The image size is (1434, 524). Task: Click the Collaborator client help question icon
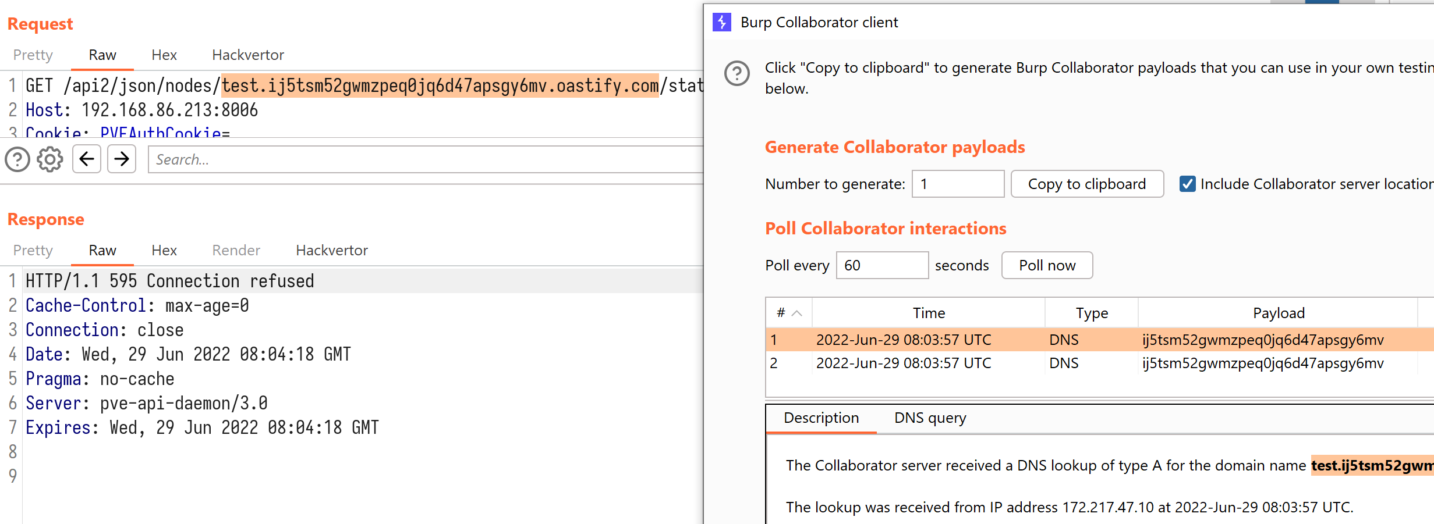click(737, 74)
